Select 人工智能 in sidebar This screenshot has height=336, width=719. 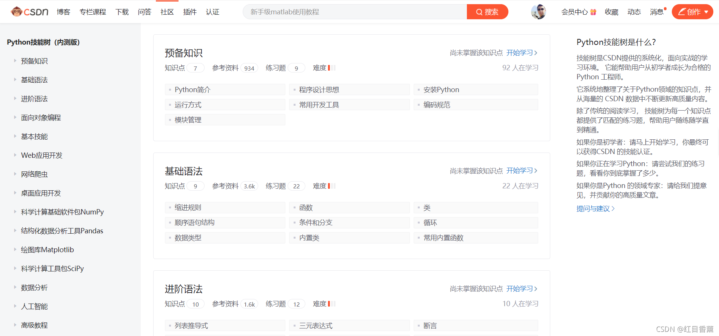[34, 306]
